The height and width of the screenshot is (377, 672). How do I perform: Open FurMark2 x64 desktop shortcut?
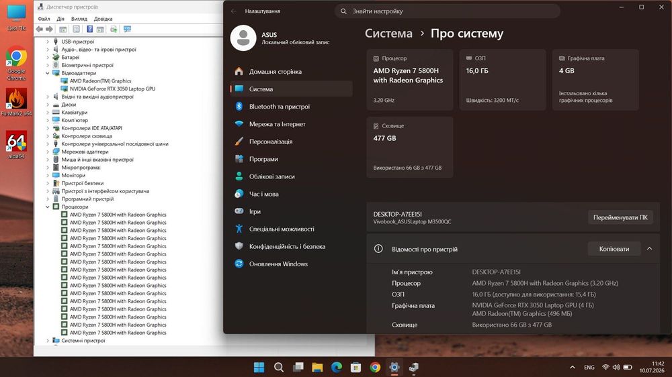[16, 102]
